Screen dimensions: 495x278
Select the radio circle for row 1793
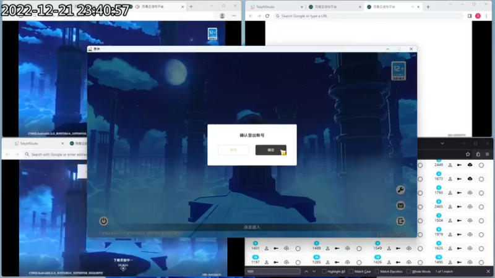click(481, 193)
